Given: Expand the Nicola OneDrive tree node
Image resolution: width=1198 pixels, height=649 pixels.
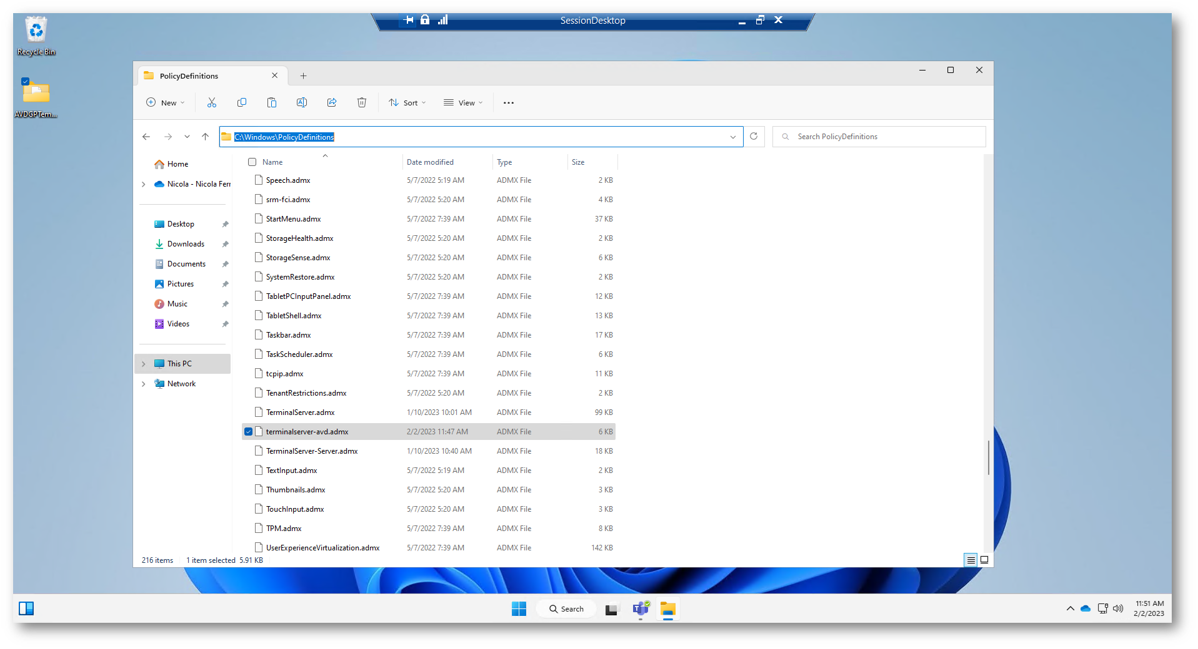Looking at the screenshot, I should [144, 184].
